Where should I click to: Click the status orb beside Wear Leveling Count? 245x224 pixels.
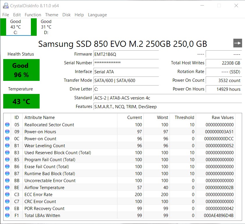(7, 145)
